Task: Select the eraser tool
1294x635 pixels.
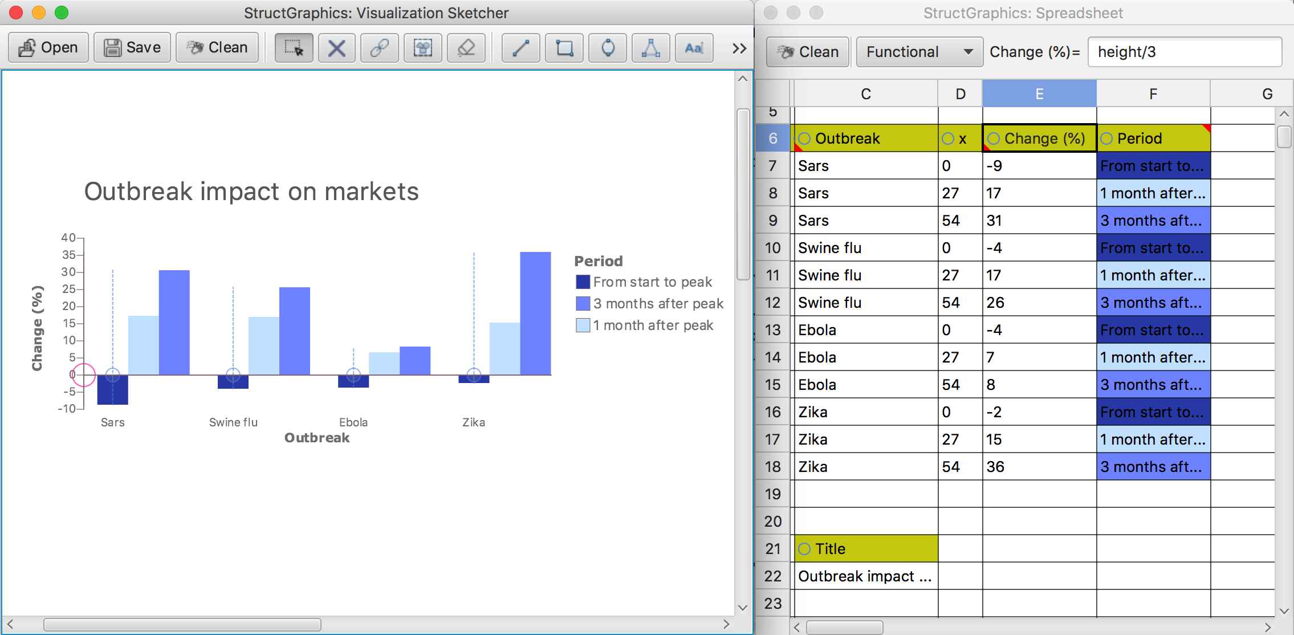Action: [466, 48]
